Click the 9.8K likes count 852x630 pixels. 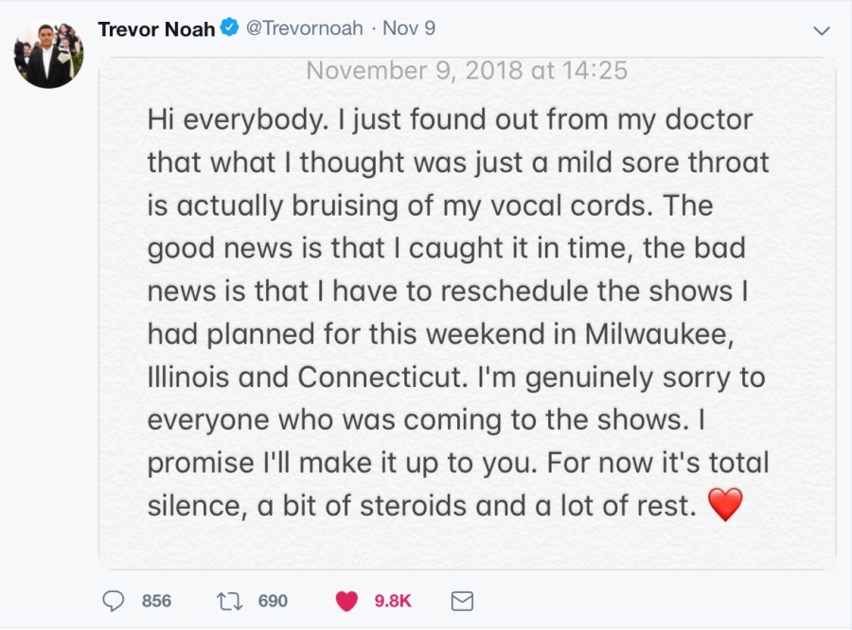392,601
